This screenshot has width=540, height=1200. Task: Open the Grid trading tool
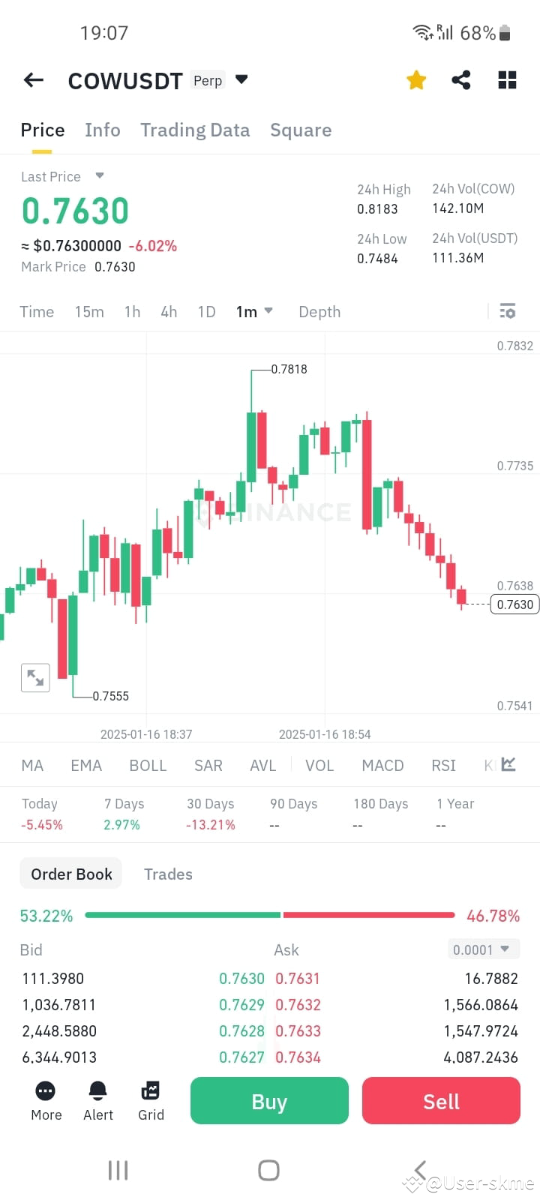click(150, 1101)
